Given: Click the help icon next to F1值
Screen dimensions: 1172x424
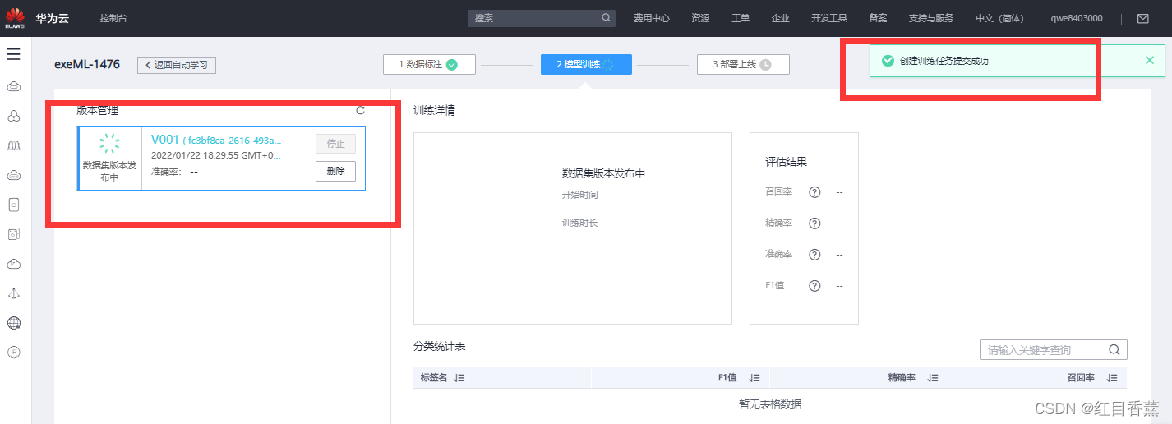Looking at the screenshot, I should coord(814,286).
